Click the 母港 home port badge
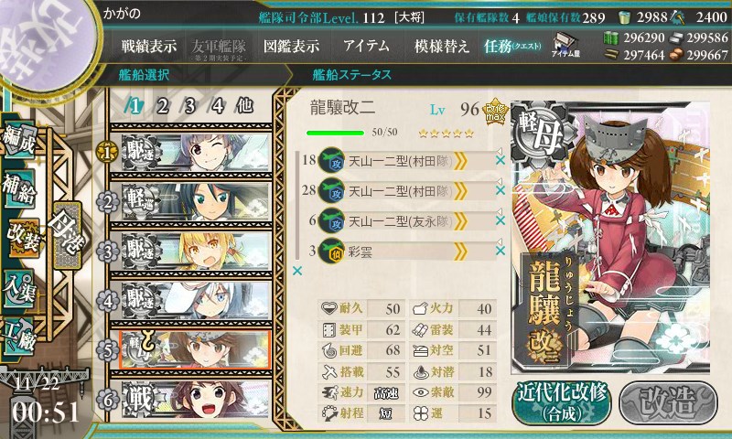 click(67, 235)
